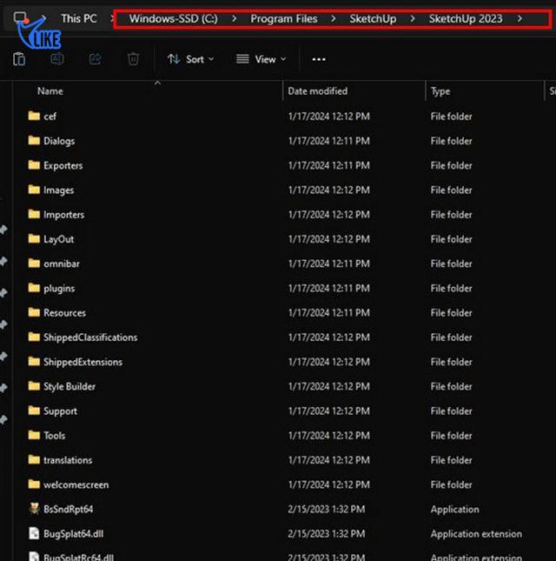Click the LayOut folder icon

(34, 239)
